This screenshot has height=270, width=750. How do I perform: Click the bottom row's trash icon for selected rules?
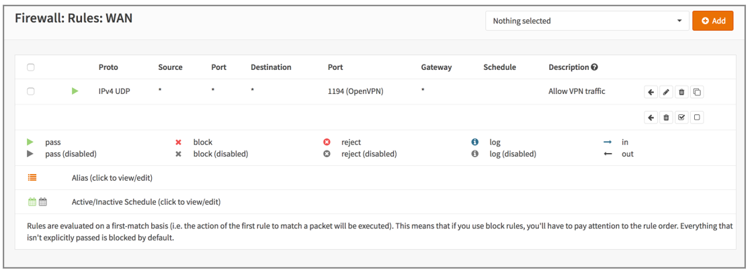click(x=666, y=118)
